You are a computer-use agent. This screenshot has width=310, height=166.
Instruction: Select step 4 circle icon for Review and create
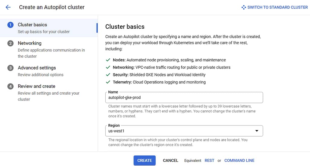(11, 86)
